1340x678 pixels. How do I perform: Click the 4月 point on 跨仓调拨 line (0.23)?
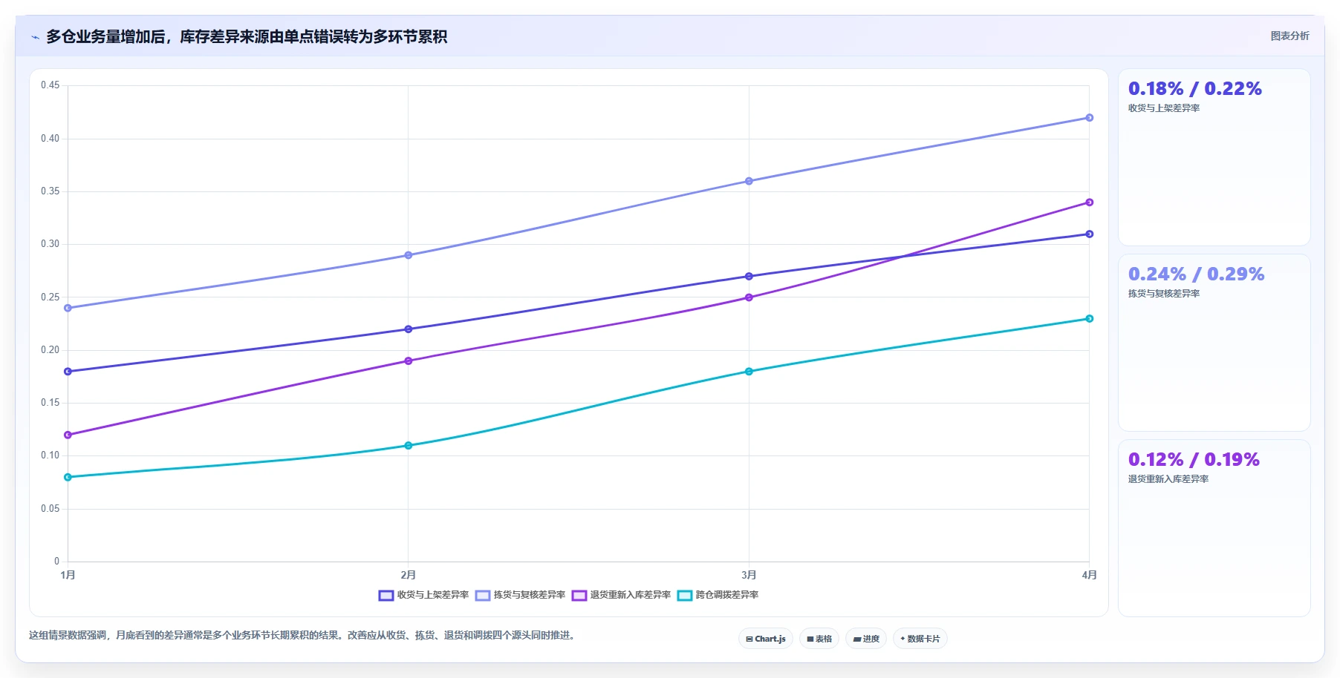[1090, 319]
